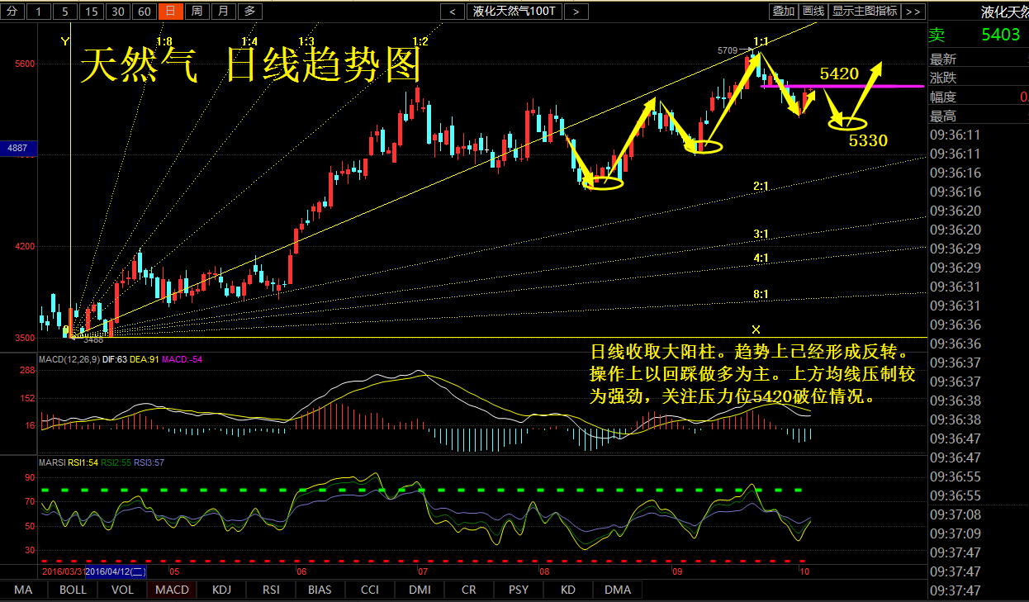Click the 幅度 percentage row
This screenshot has height=602, width=1029.
(x=979, y=97)
